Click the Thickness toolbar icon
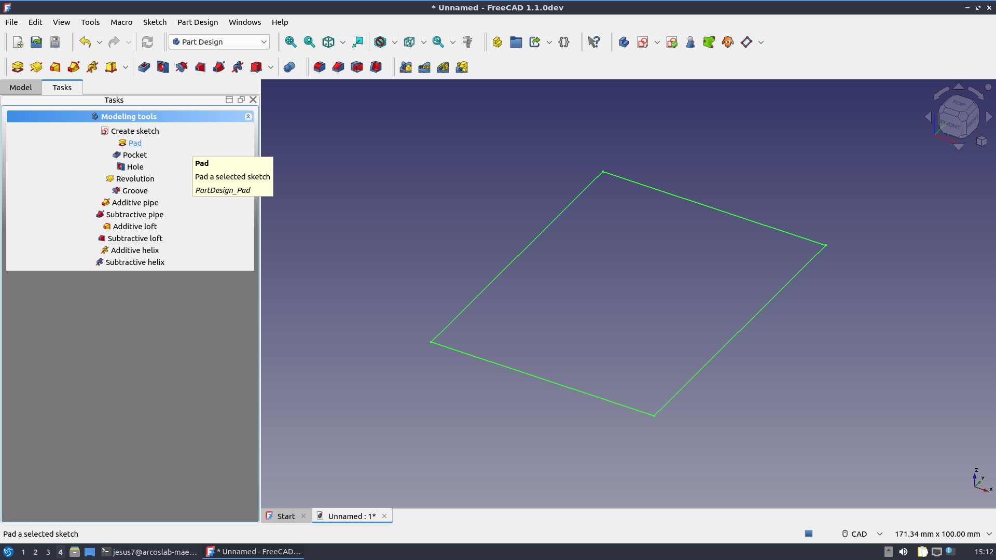This screenshot has width=996, height=560. 376,67
